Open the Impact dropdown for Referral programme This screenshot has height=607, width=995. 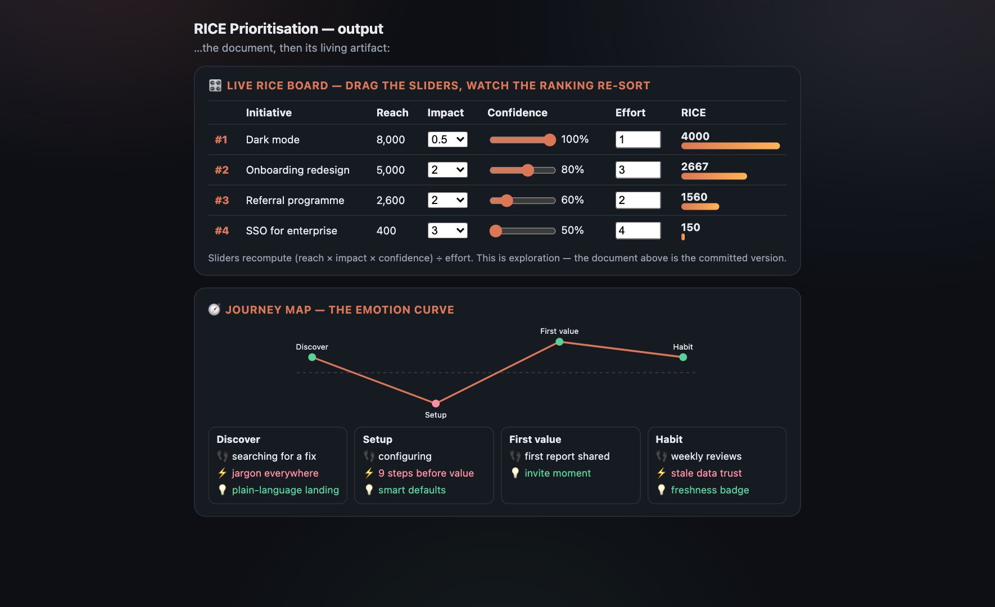(x=447, y=200)
